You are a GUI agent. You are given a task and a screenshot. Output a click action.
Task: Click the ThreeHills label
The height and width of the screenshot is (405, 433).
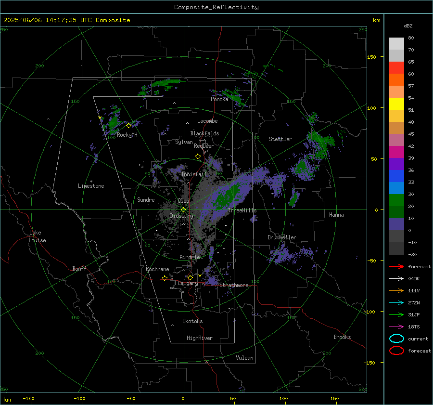pos(242,210)
